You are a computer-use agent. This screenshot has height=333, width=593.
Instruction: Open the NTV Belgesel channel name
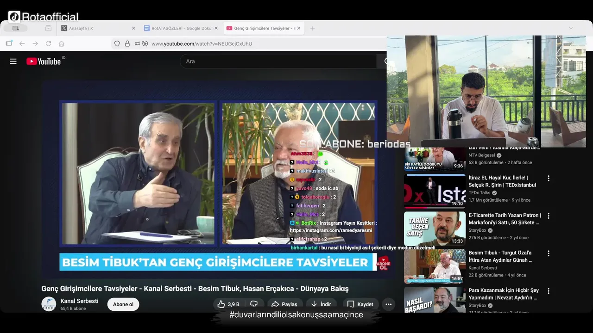pyautogui.click(x=481, y=155)
